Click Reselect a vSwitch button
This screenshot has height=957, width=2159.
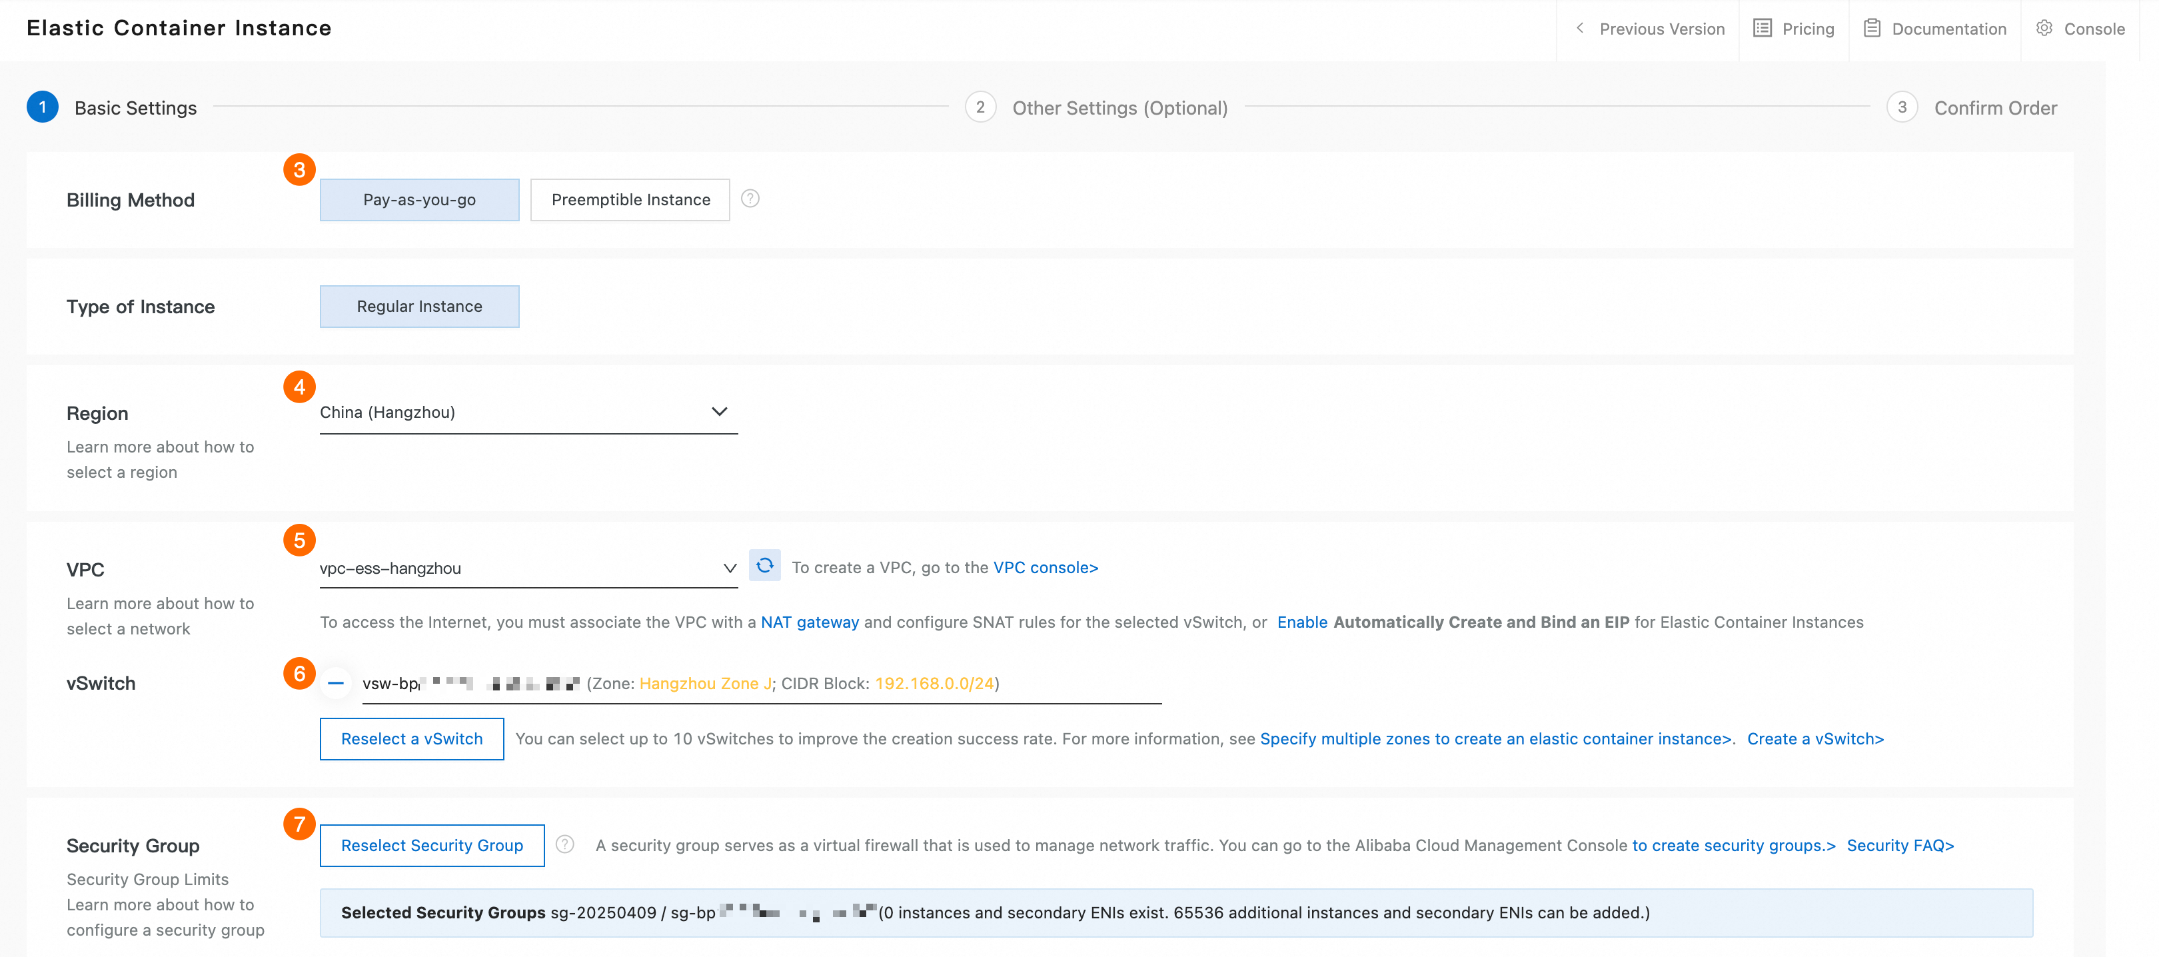[x=412, y=738]
